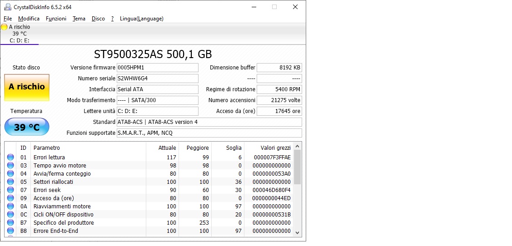This screenshot has height=246, width=512.
Task: Click the Parametro column header
Action: coord(88,148)
